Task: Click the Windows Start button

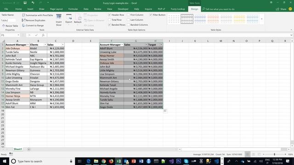Action: (5, 161)
